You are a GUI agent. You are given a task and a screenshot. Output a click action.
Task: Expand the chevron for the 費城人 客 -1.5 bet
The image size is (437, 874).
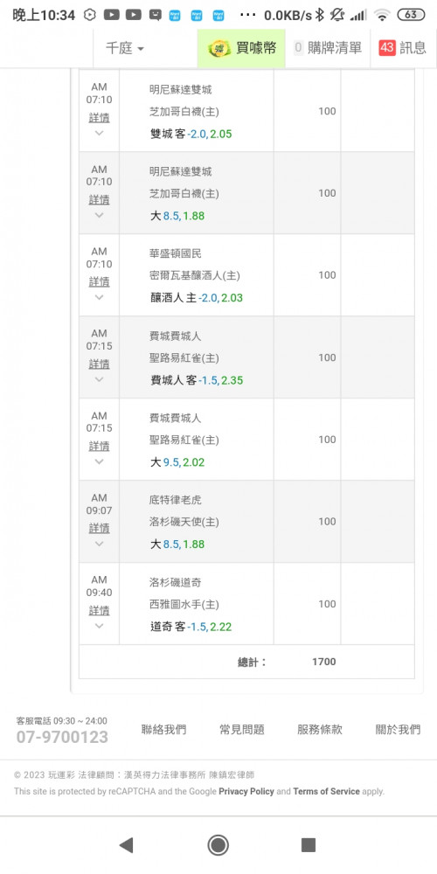click(100, 379)
